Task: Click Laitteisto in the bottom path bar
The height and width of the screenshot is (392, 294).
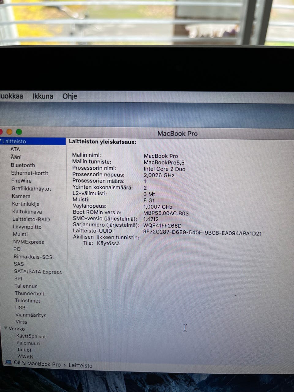Action: (x=80, y=365)
